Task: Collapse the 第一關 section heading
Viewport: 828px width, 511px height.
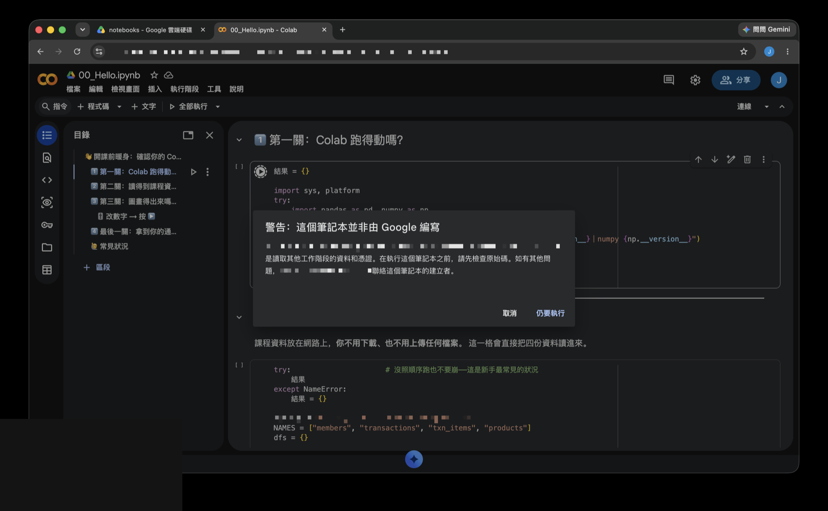Action: pyautogui.click(x=239, y=140)
